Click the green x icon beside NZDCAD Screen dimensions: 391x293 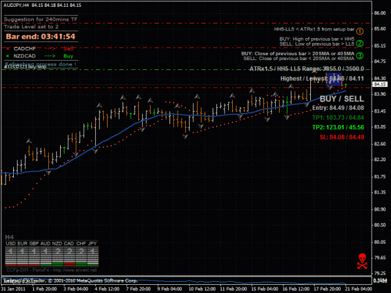tap(8, 56)
